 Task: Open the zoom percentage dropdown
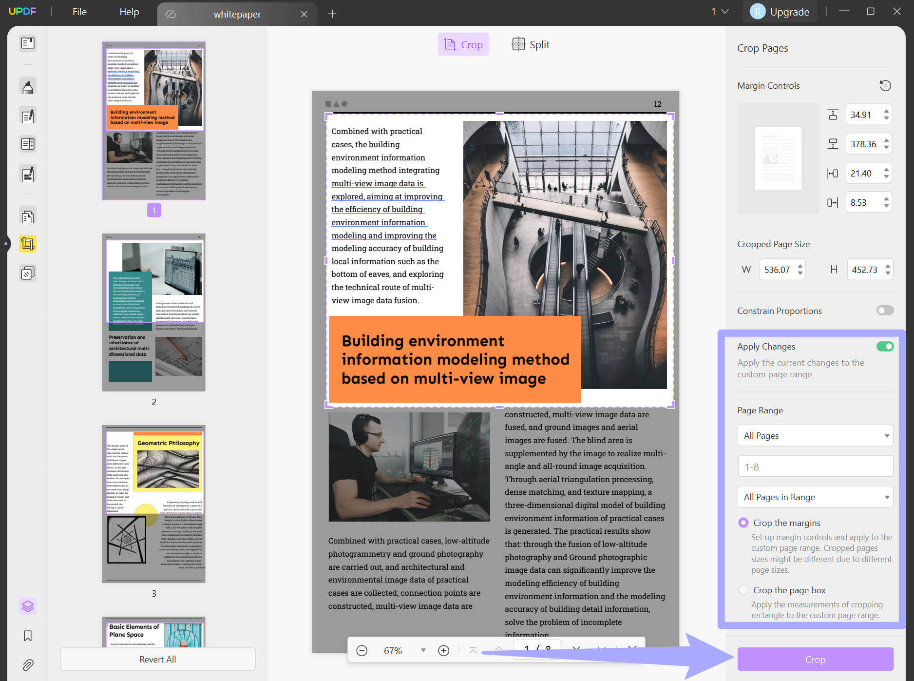point(422,650)
